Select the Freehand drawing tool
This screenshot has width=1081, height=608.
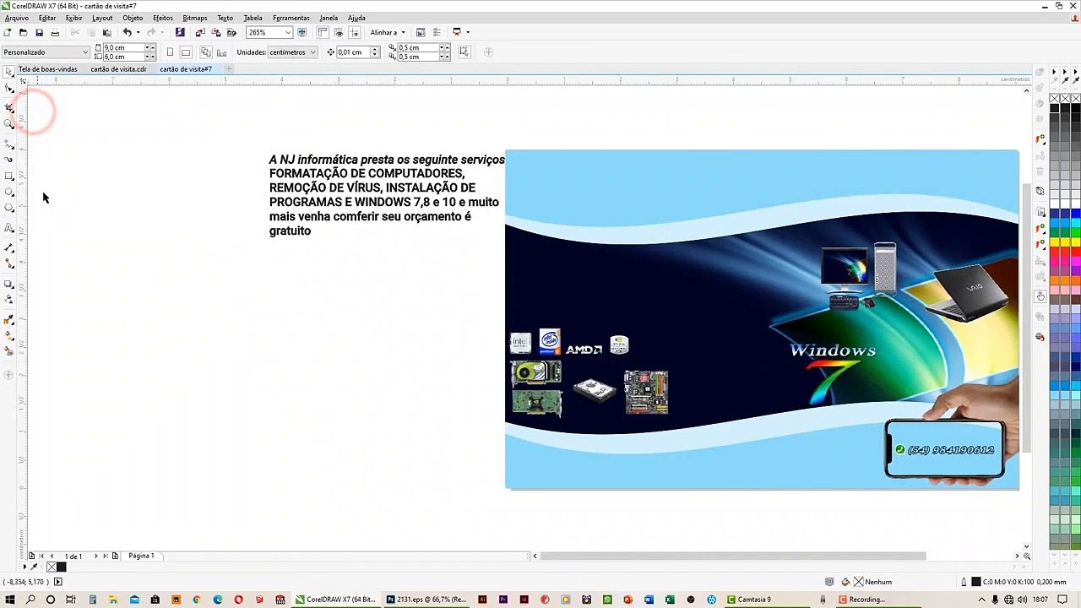click(x=9, y=143)
